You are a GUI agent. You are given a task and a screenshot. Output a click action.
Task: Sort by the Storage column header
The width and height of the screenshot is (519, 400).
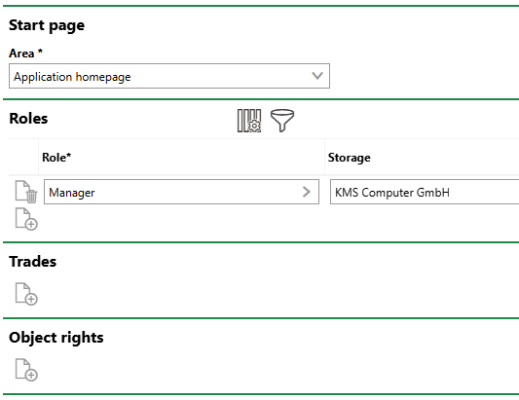pyautogui.click(x=350, y=158)
